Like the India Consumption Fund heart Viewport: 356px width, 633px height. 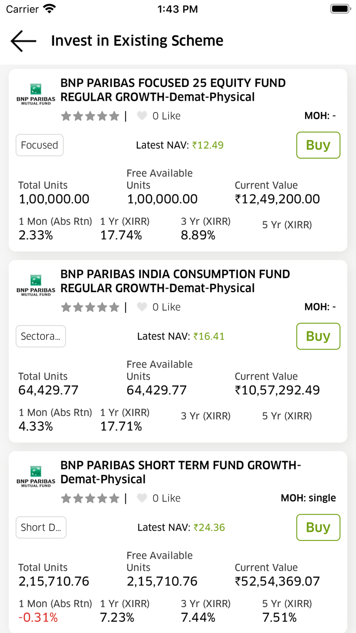[142, 307]
